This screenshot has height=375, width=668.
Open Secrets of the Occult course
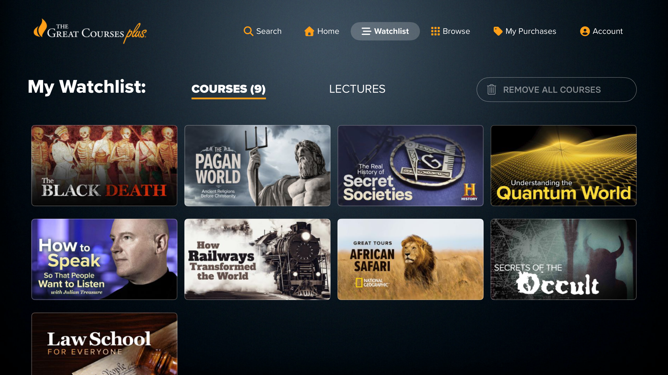pyautogui.click(x=564, y=259)
